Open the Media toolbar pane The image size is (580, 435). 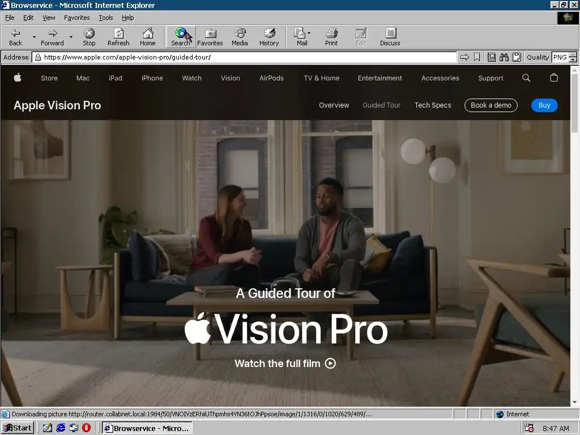point(240,37)
